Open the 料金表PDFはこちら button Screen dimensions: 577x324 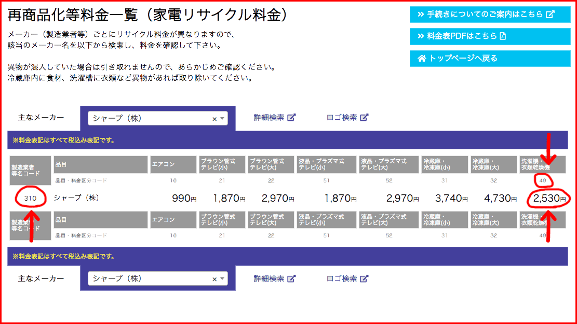click(462, 36)
